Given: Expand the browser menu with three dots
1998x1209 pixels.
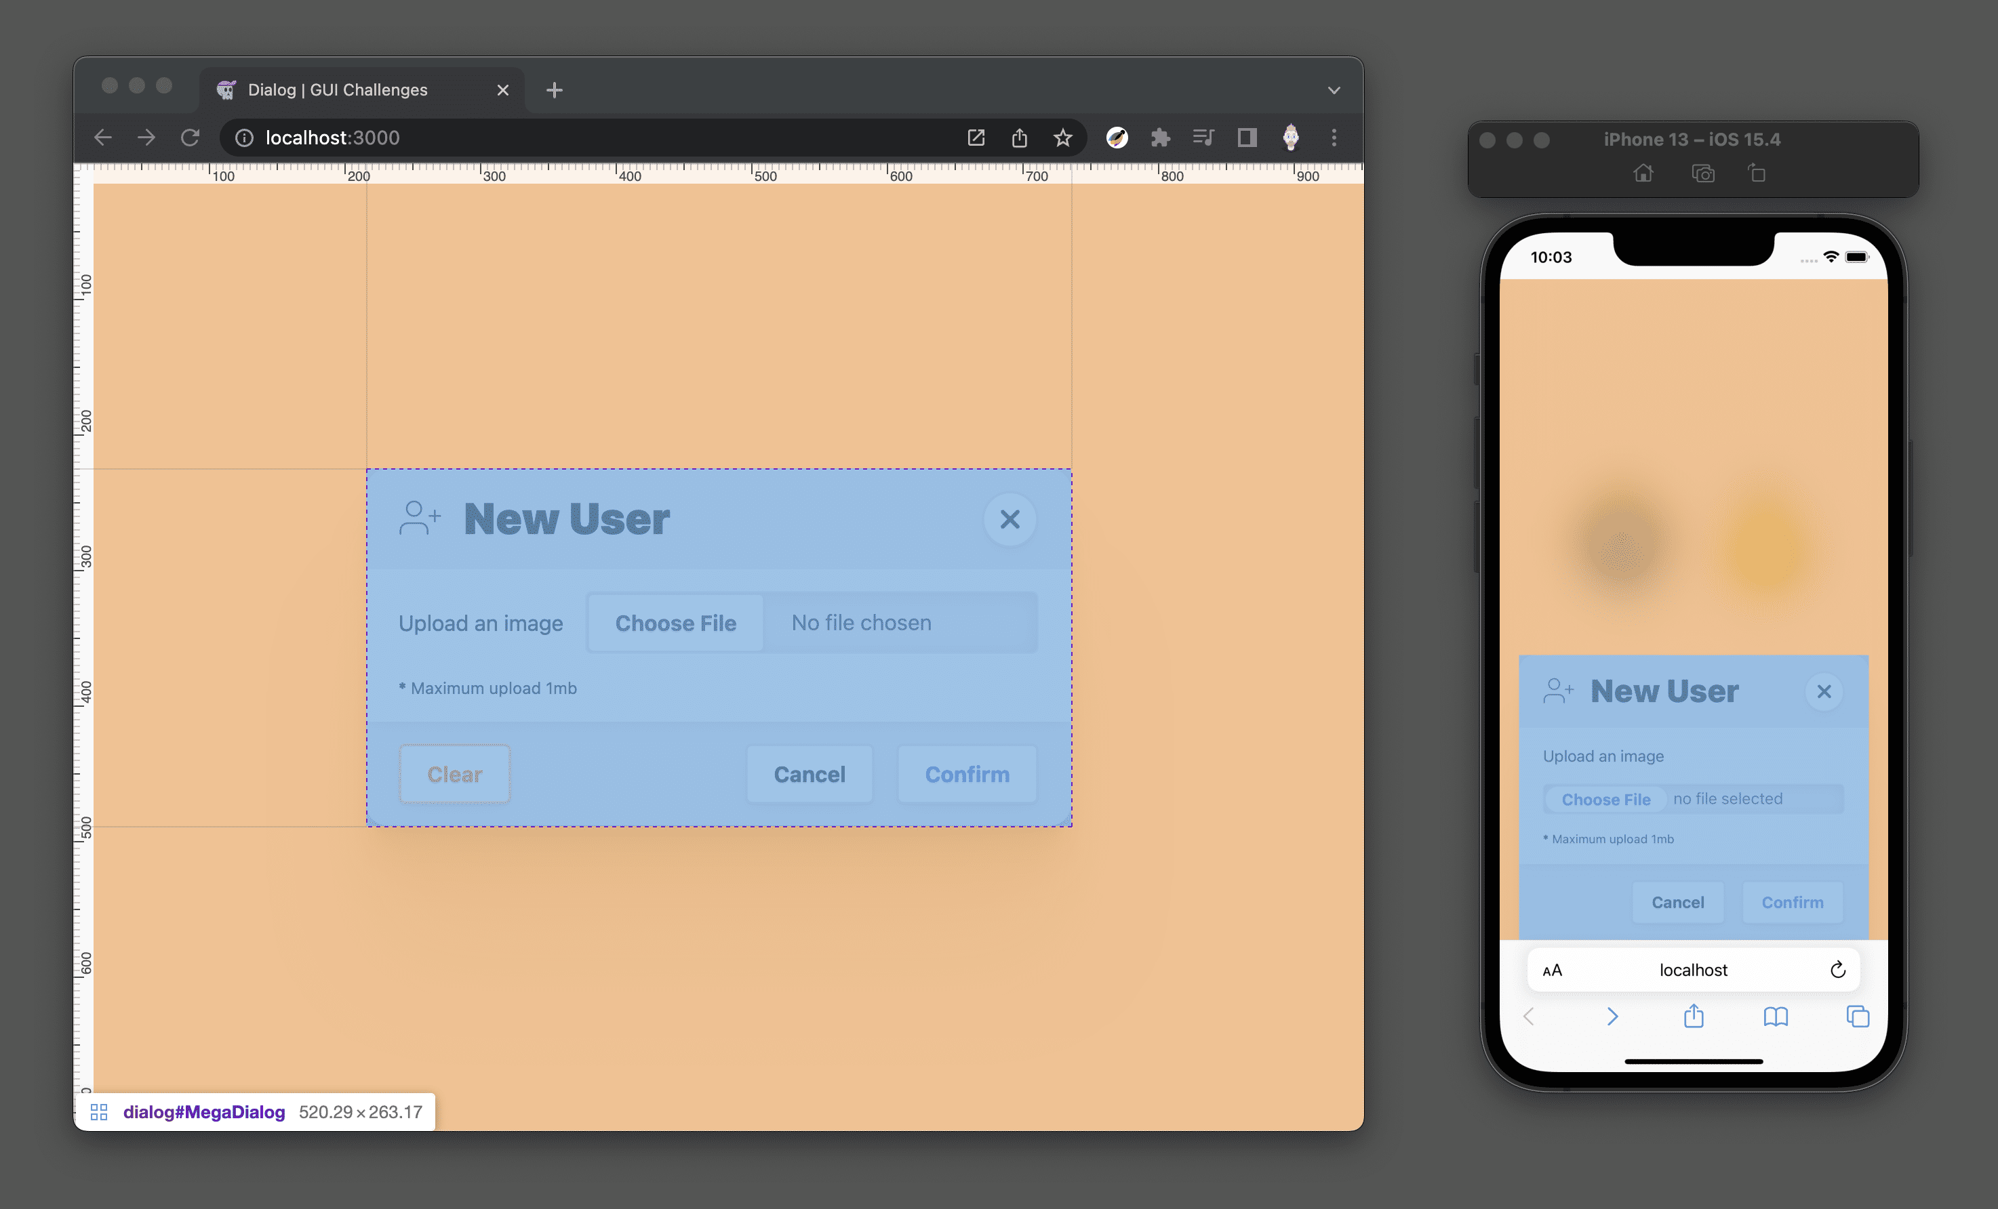Looking at the screenshot, I should [1333, 138].
